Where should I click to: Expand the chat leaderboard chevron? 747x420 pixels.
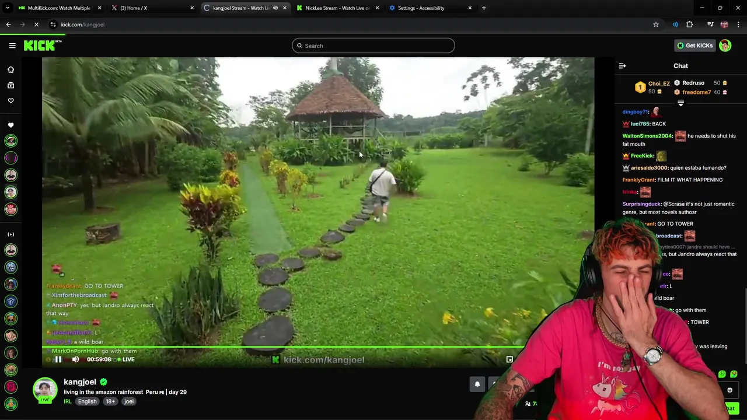(680, 103)
